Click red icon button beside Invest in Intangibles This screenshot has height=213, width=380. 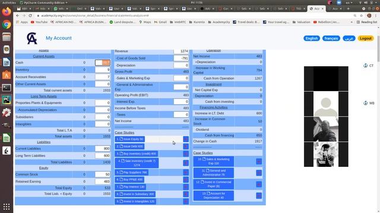pos(186,201)
